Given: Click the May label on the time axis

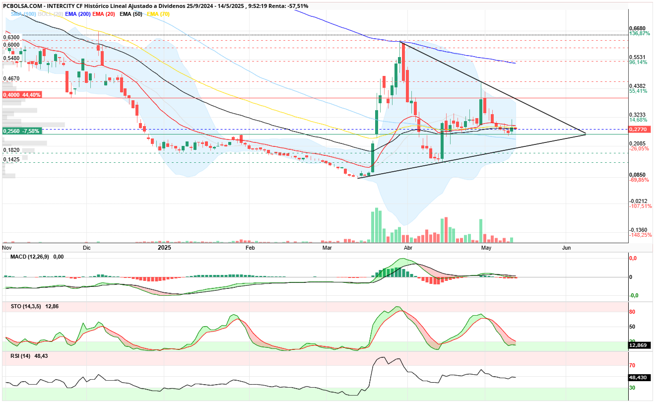Looking at the screenshot, I should (485, 247).
